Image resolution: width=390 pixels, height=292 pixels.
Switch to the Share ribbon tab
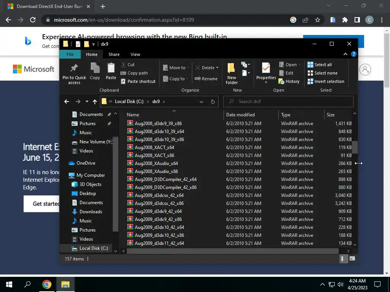[x=114, y=54]
